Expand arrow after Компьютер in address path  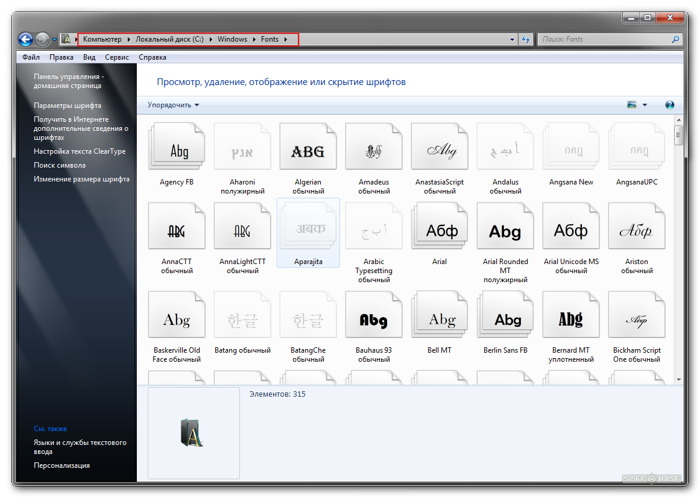point(128,39)
